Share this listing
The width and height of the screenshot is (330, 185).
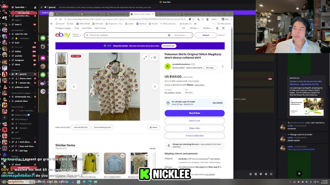click(153, 127)
